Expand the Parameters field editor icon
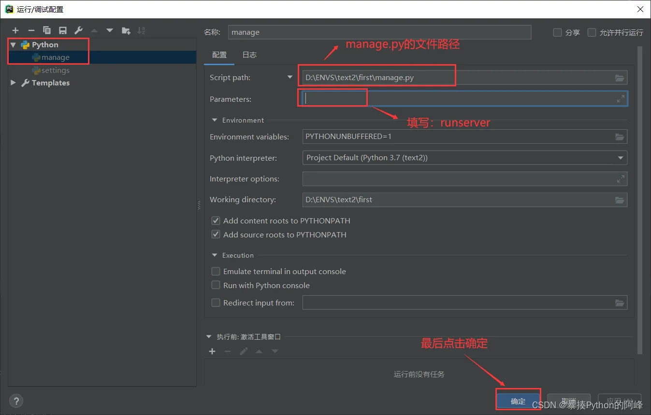 click(621, 98)
